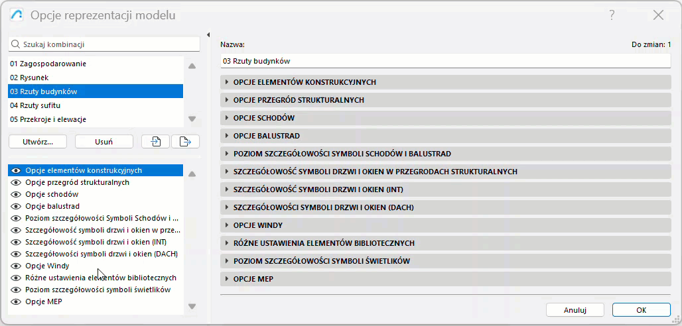
Task: Expand the OPCJE ELEMENTÓW KONSTRUKCYJNYCH section
Action: click(446, 82)
